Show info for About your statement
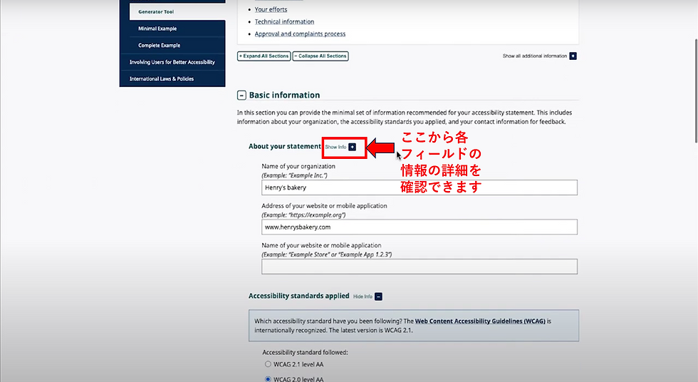The image size is (698, 382). click(x=340, y=147)
